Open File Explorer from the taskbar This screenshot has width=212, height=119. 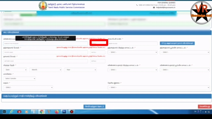[34, 112]
